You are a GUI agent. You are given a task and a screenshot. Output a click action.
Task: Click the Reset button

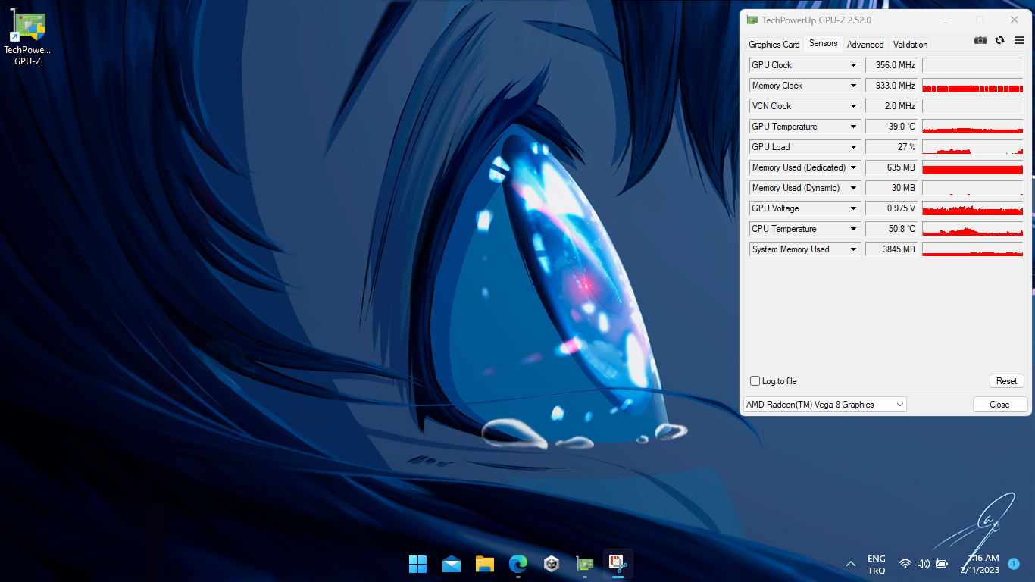[x=1007, y=381]
